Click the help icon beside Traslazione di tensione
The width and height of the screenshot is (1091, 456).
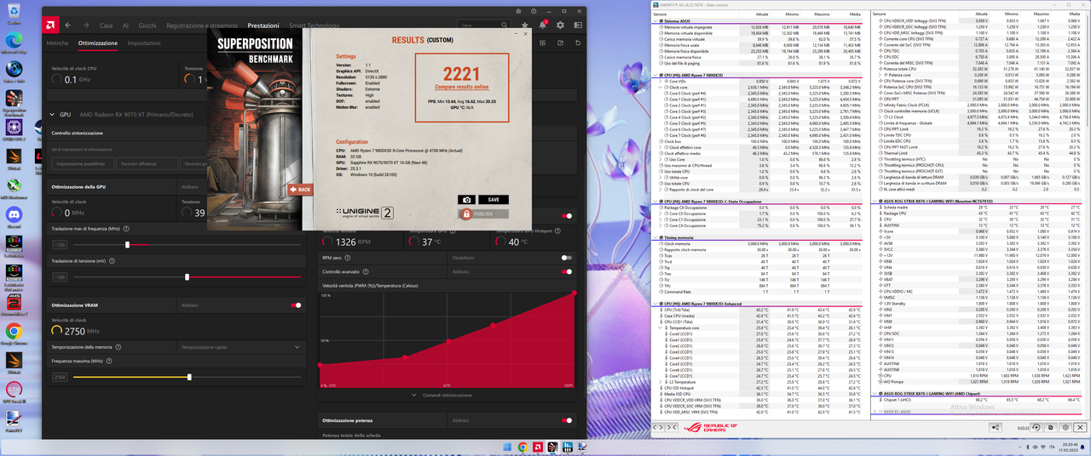click(x=112, y=261)
